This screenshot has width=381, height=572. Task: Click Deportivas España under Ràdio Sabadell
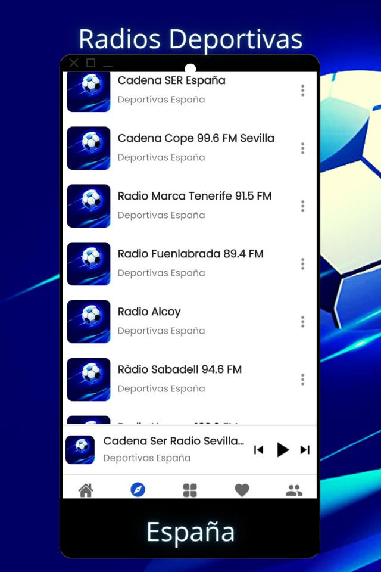click(161, 388)
